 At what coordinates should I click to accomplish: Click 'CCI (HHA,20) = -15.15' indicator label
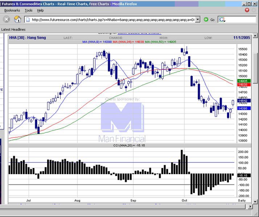point(129,146)
